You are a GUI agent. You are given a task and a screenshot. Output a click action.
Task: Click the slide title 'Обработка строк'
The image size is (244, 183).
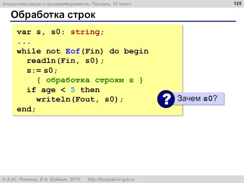point(53,15)
